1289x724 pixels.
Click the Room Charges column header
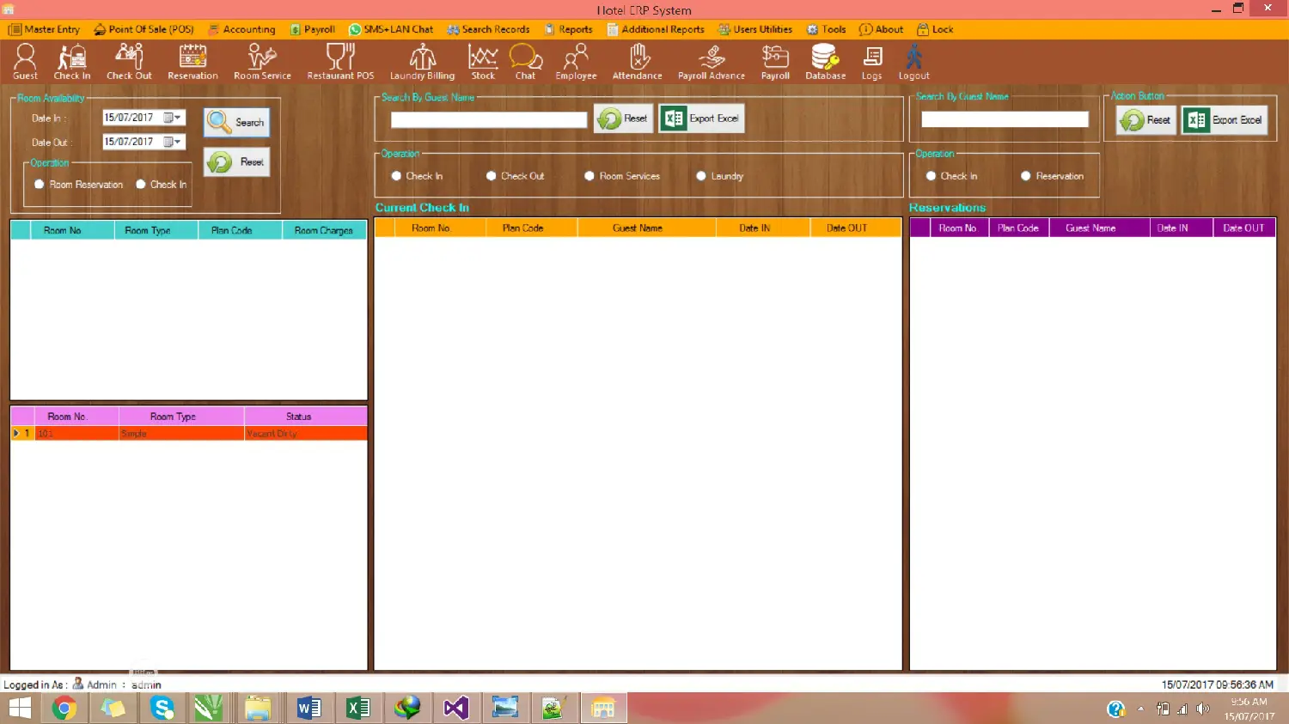click(x=324, y=230)
